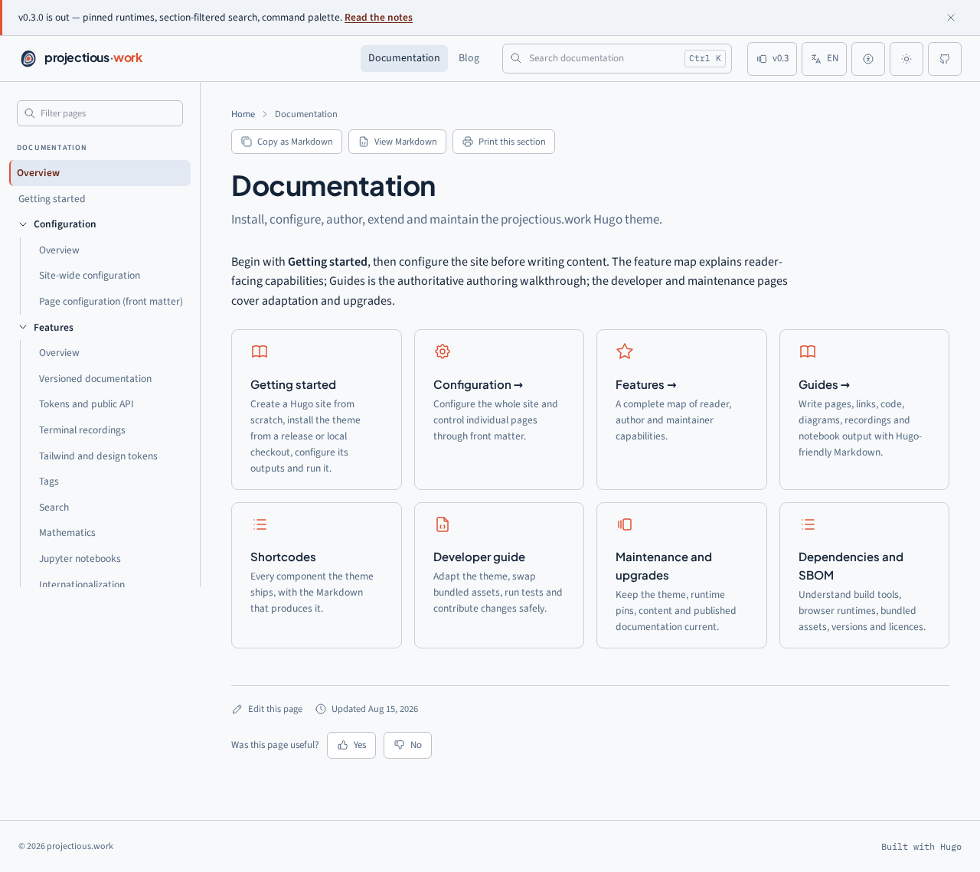Click the Built with Hugo footer text

click(x=921, y=847)
